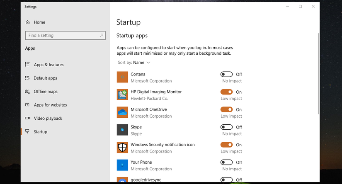Select Offline maps in sidebar

coord(46,92)
